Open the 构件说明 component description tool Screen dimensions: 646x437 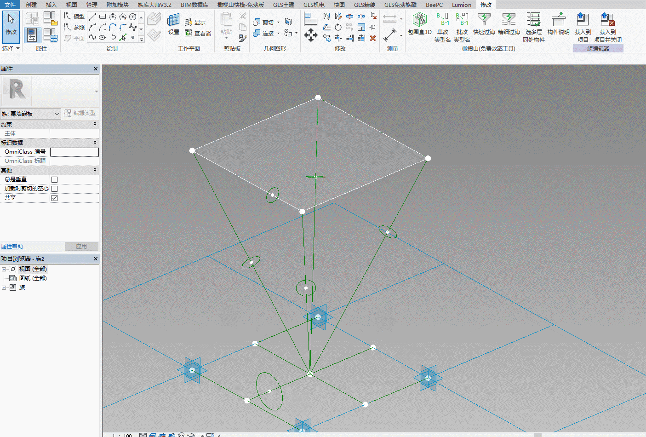558,24
